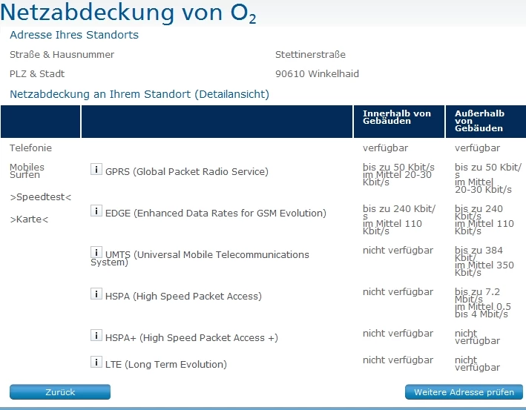Viewport: 526px width, 410px height.
Task: Click GPRS outdoor speed cell
Action: [488, 179]
